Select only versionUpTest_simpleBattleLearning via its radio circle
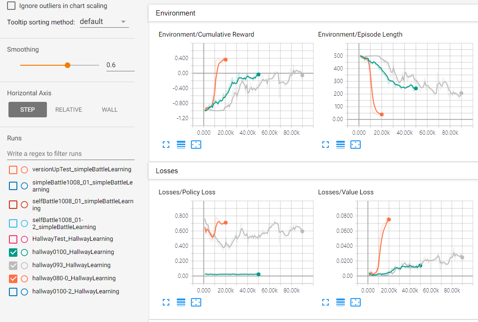Image resolution: width=478 pixels, height=322 pixels. 24,170
